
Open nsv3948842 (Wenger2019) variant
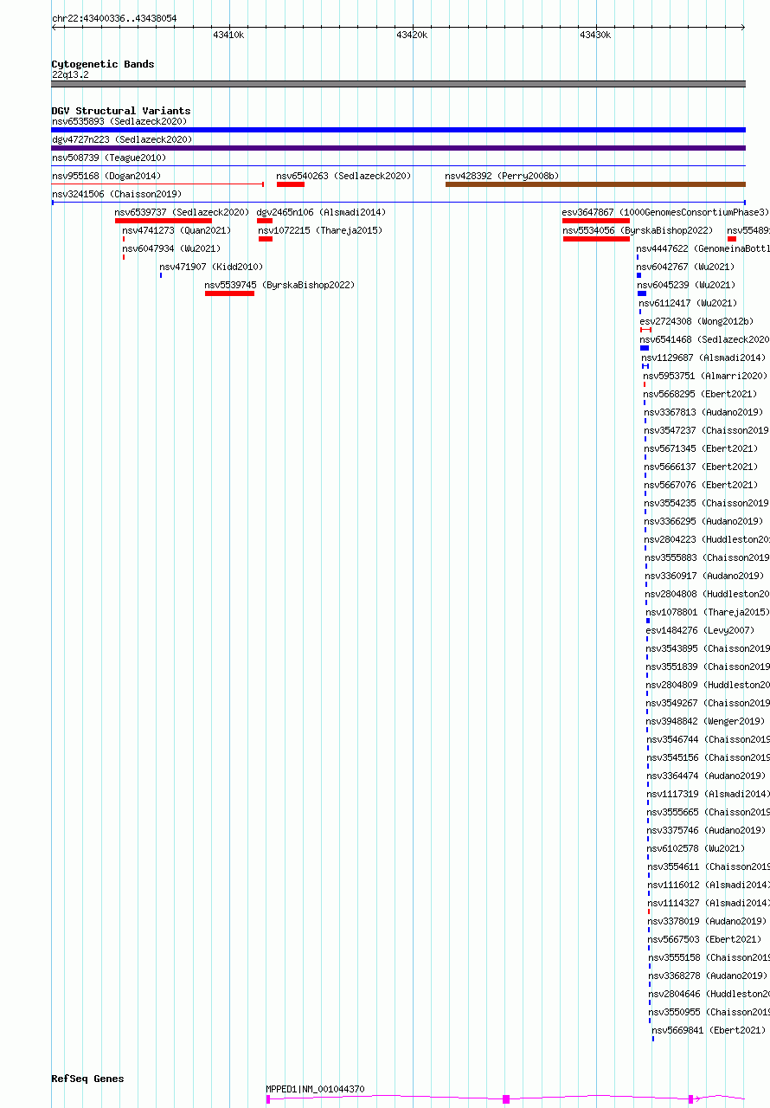(x=706, y=721)
